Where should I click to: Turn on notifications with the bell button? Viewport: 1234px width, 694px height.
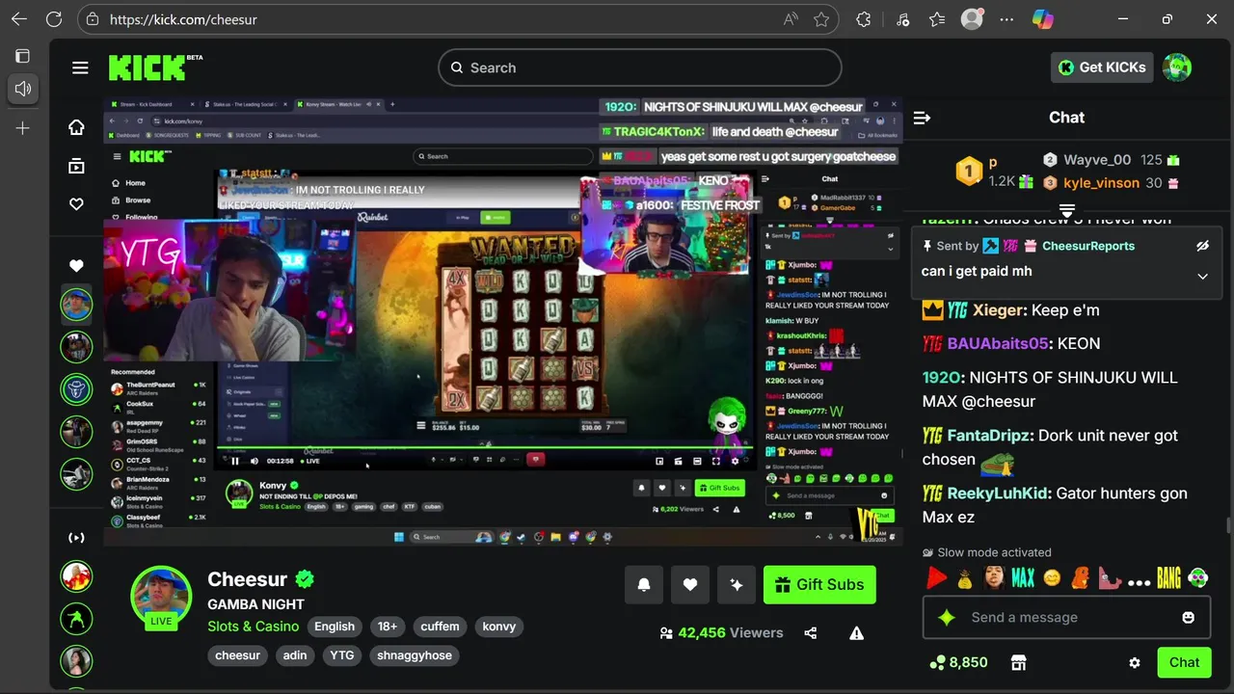click(644, 584)
